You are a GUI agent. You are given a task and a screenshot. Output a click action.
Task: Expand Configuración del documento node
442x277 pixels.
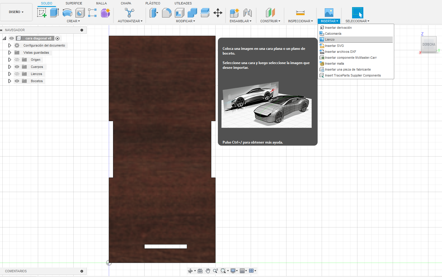point(9,45)
